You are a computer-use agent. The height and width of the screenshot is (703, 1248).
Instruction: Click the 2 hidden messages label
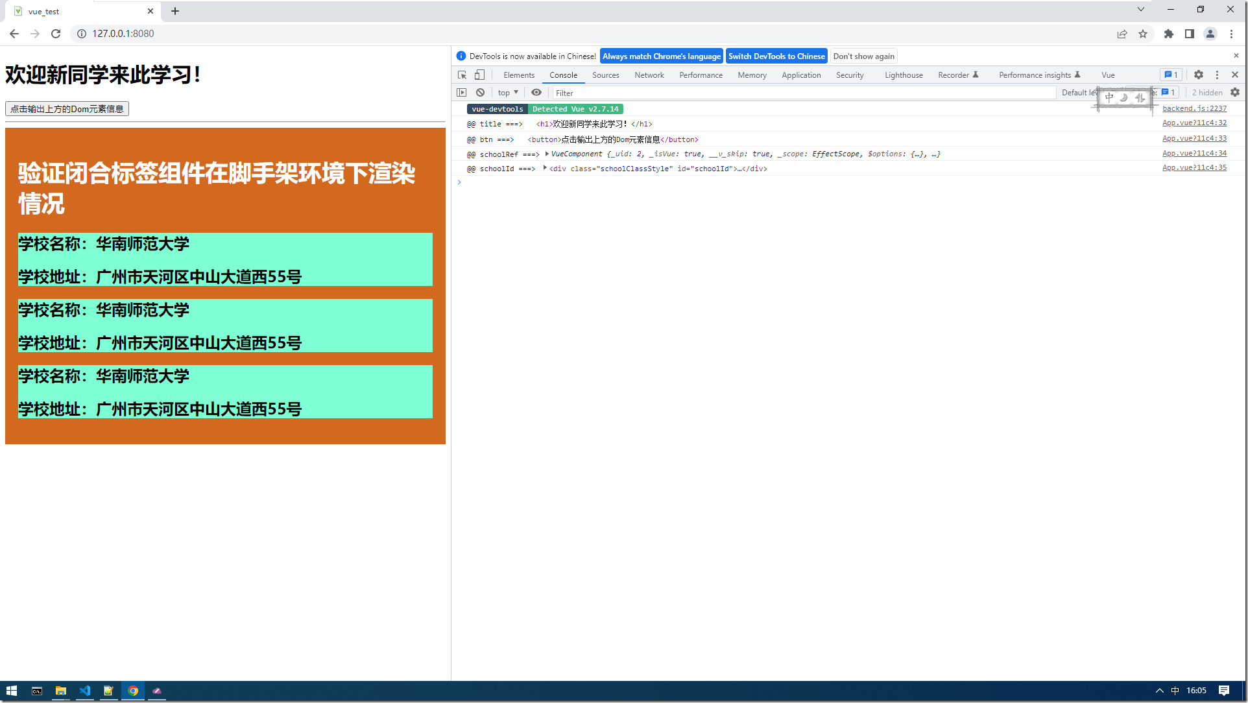(1207, 93)
